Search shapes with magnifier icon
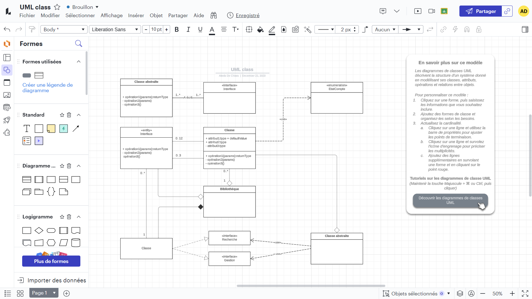 79,43
